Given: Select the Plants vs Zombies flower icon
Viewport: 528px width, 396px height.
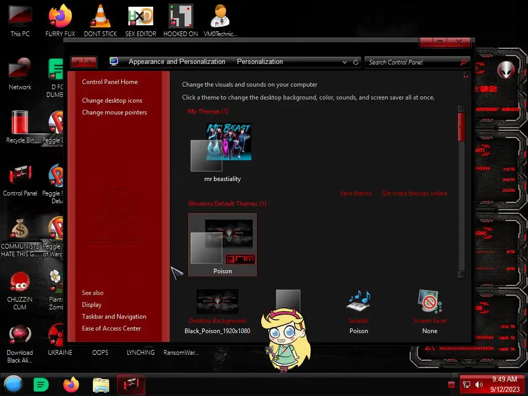Looking at the screenshot, I should point(56,290).
